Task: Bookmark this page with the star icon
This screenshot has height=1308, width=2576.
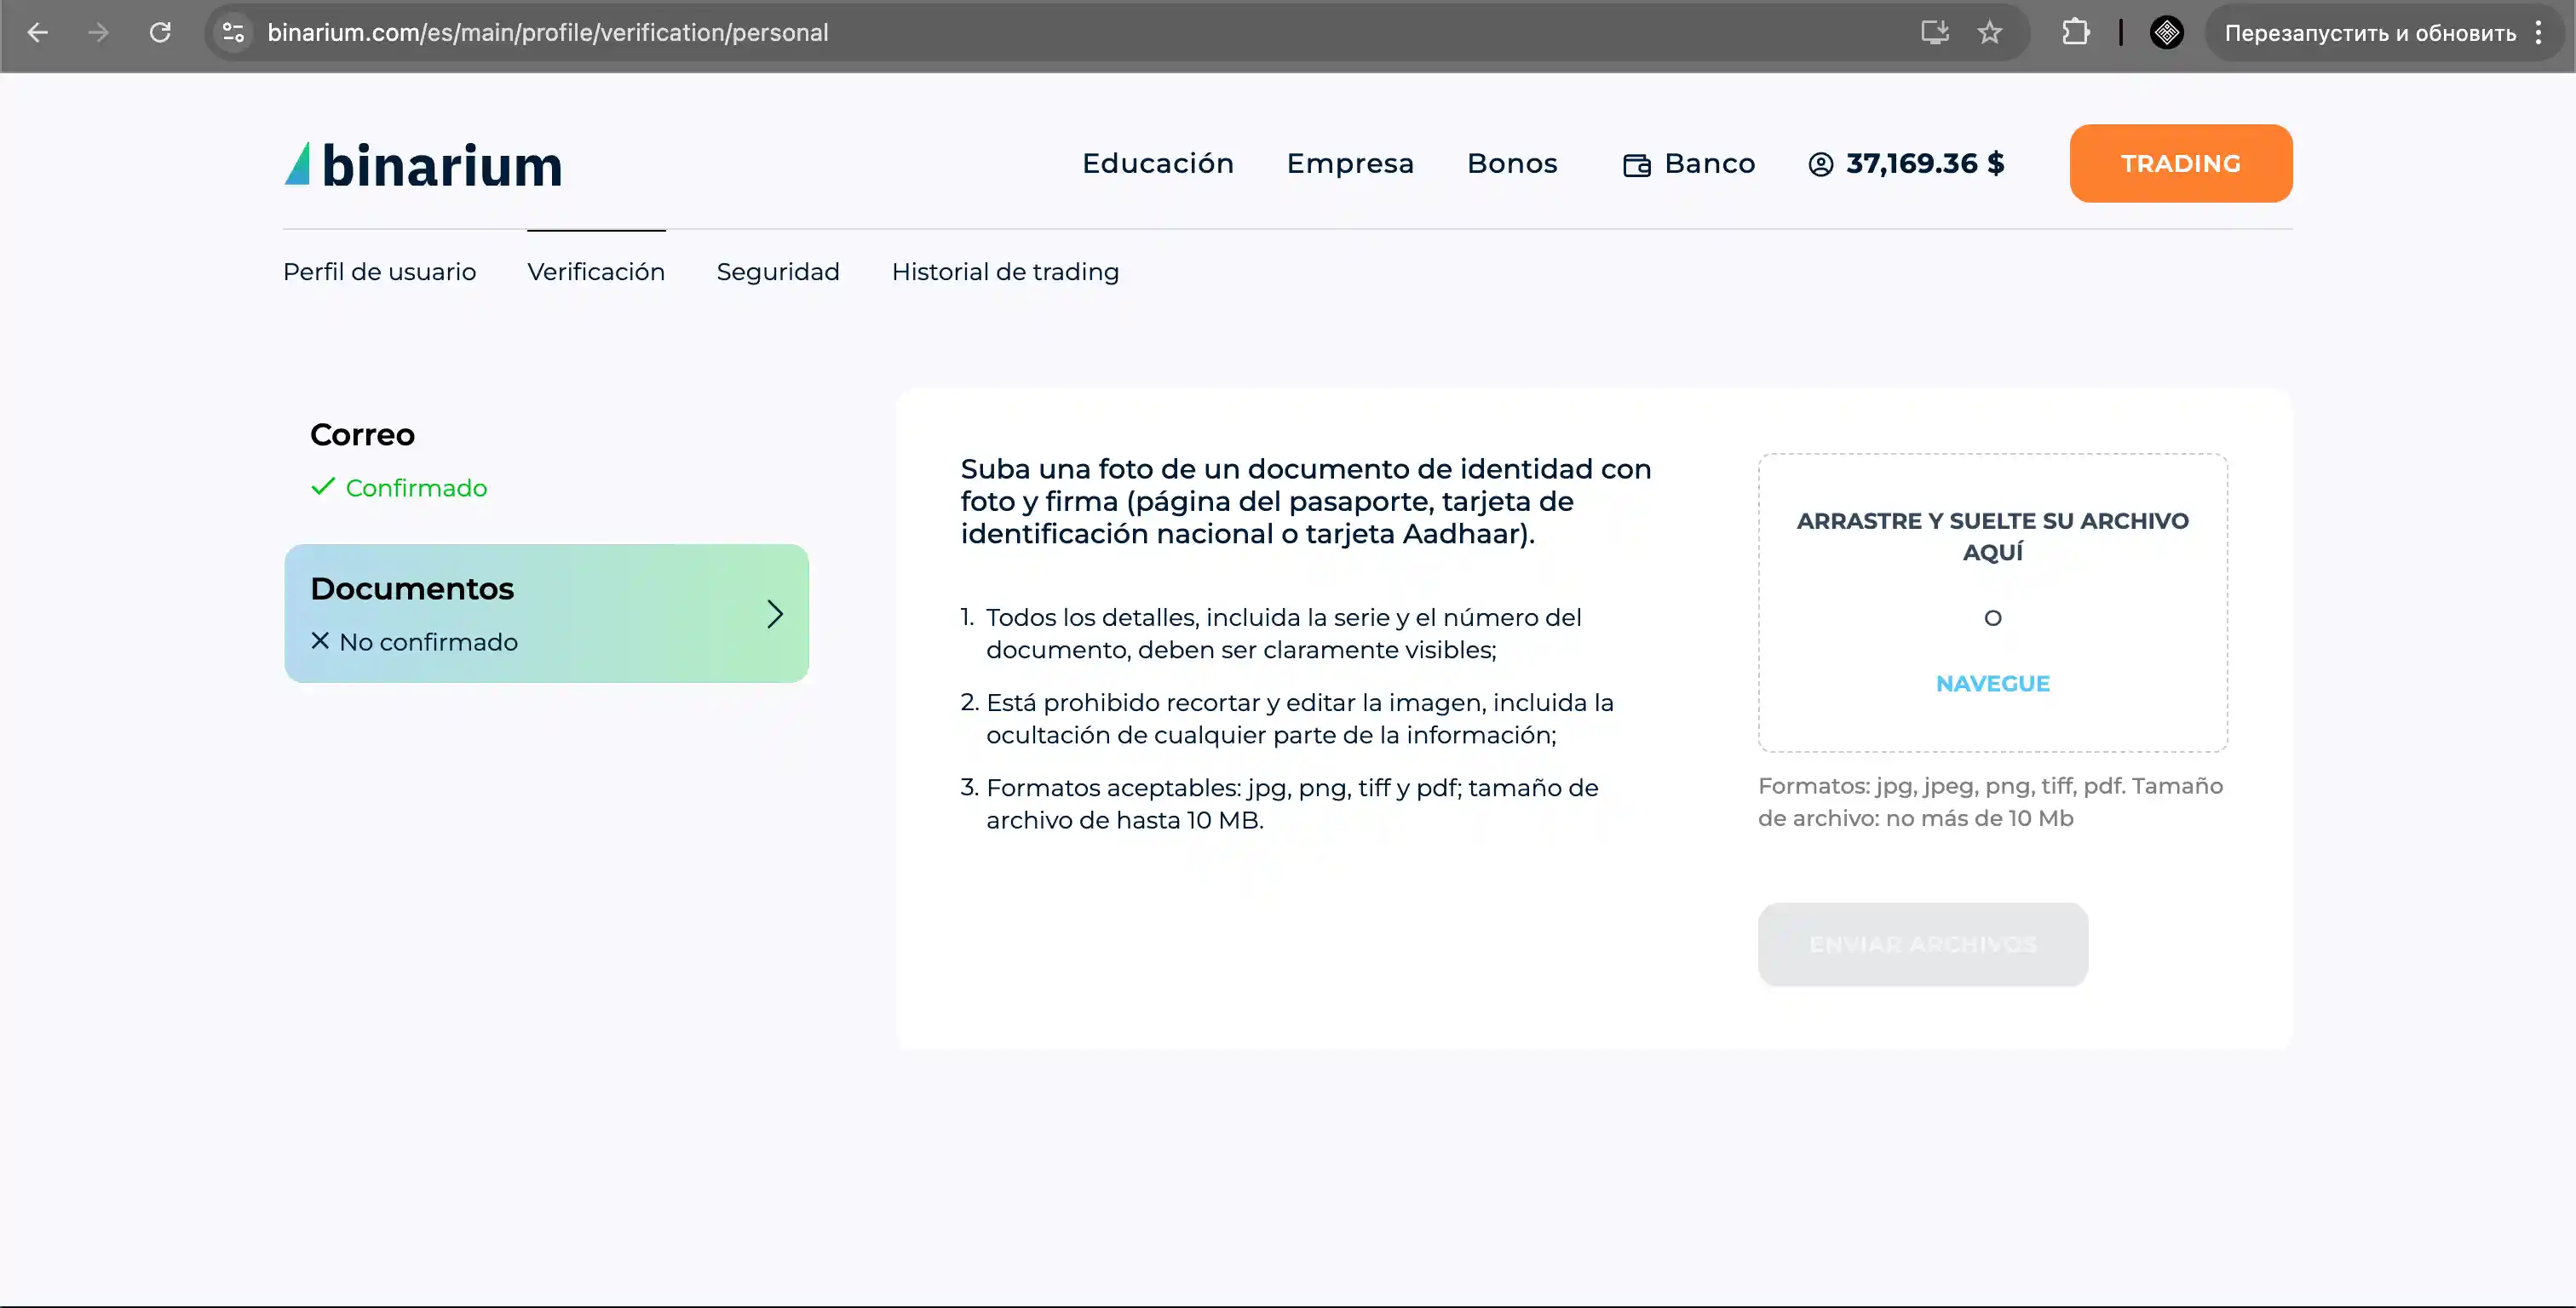Action: (x=1990, y=32)
